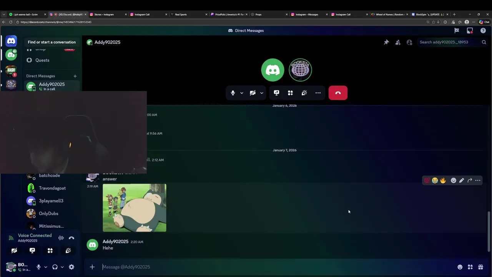
Task: React with laughing emoji on message
Action: [x=435, y=180]
